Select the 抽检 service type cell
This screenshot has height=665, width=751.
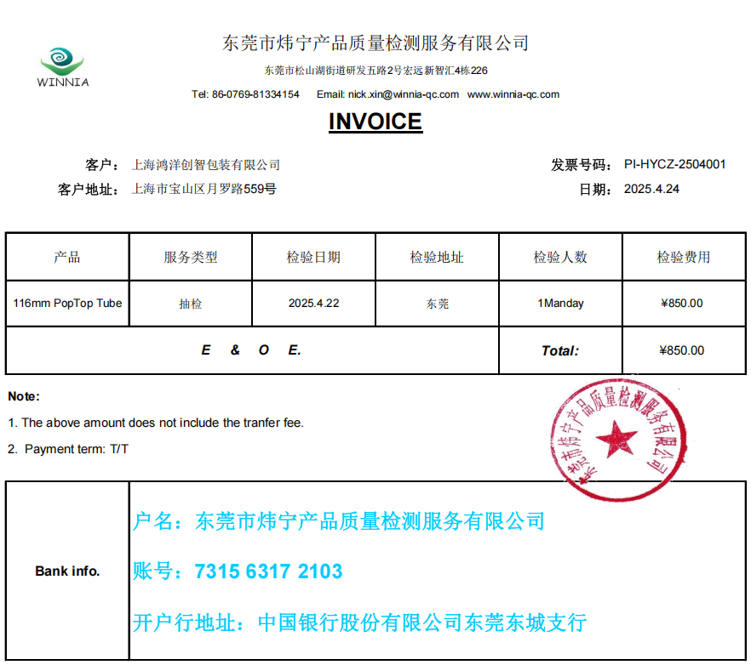(x=191, y=304)
